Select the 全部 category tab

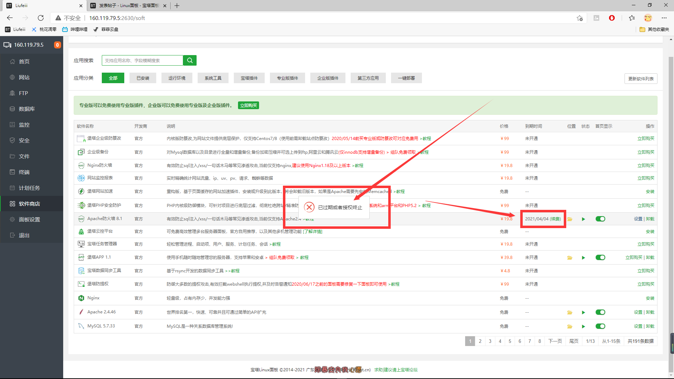pyautogui.click(x=113, y=78)
